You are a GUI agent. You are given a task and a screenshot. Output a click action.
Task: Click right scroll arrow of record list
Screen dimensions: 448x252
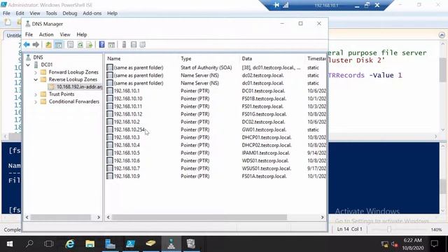tap(322, 218)
